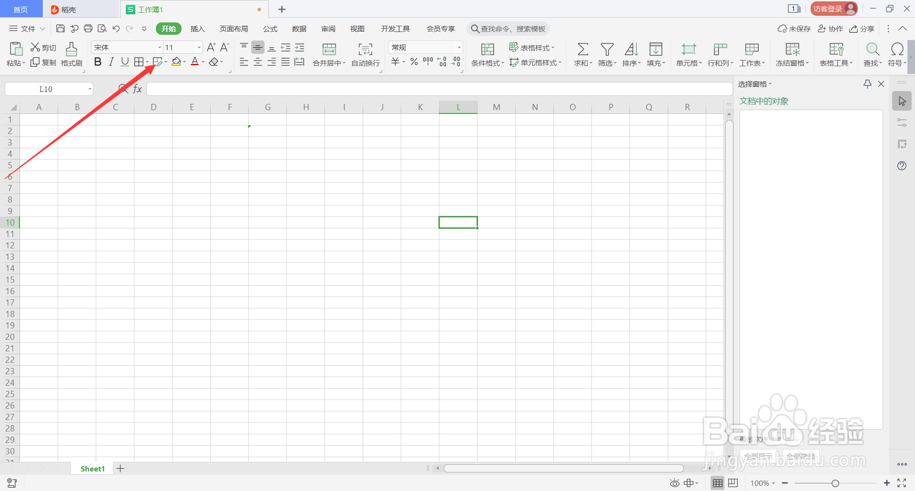Apply red font color swatch

[x=194, y=61]
